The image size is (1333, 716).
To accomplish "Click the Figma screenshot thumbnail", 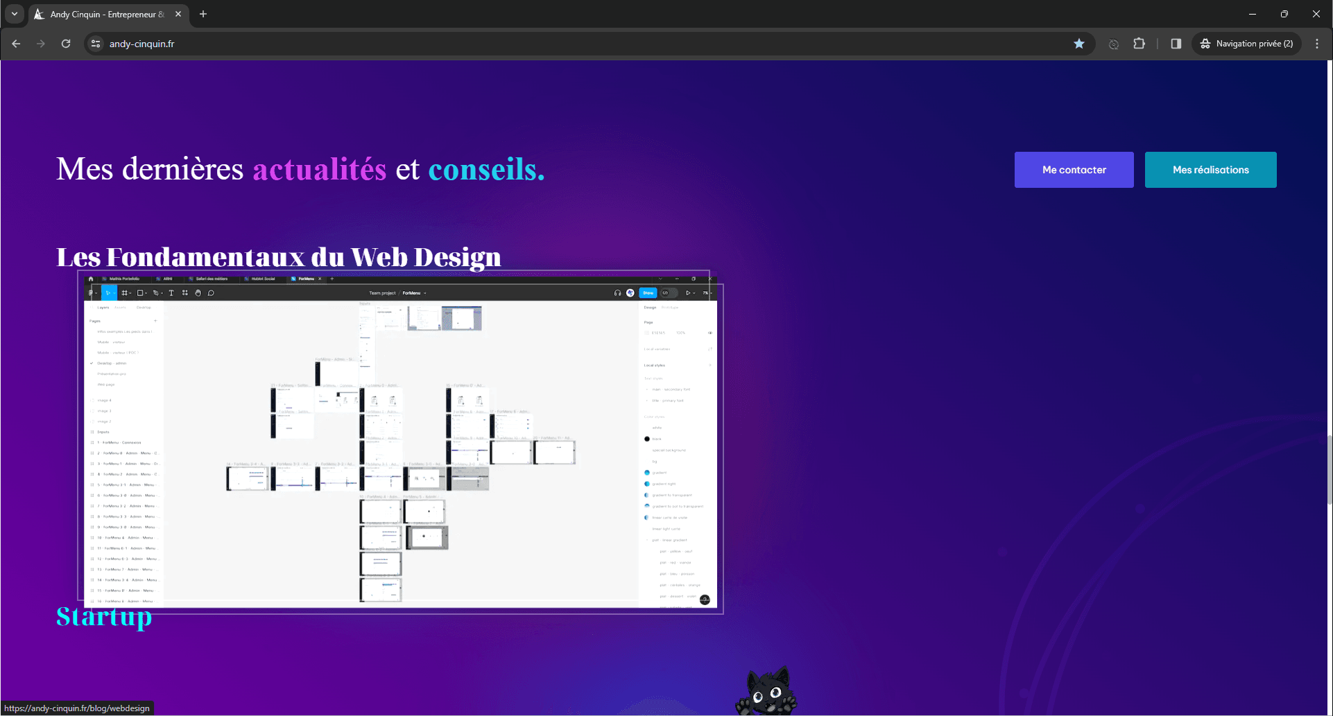I will [400, 442].
